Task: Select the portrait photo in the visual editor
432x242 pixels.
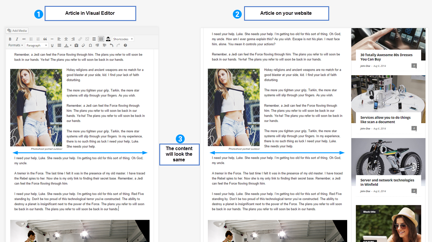Action: (x=36, y=108)
